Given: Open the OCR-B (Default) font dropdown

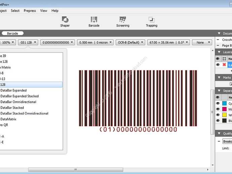Looking at the screenshot, I should point(130,42).
